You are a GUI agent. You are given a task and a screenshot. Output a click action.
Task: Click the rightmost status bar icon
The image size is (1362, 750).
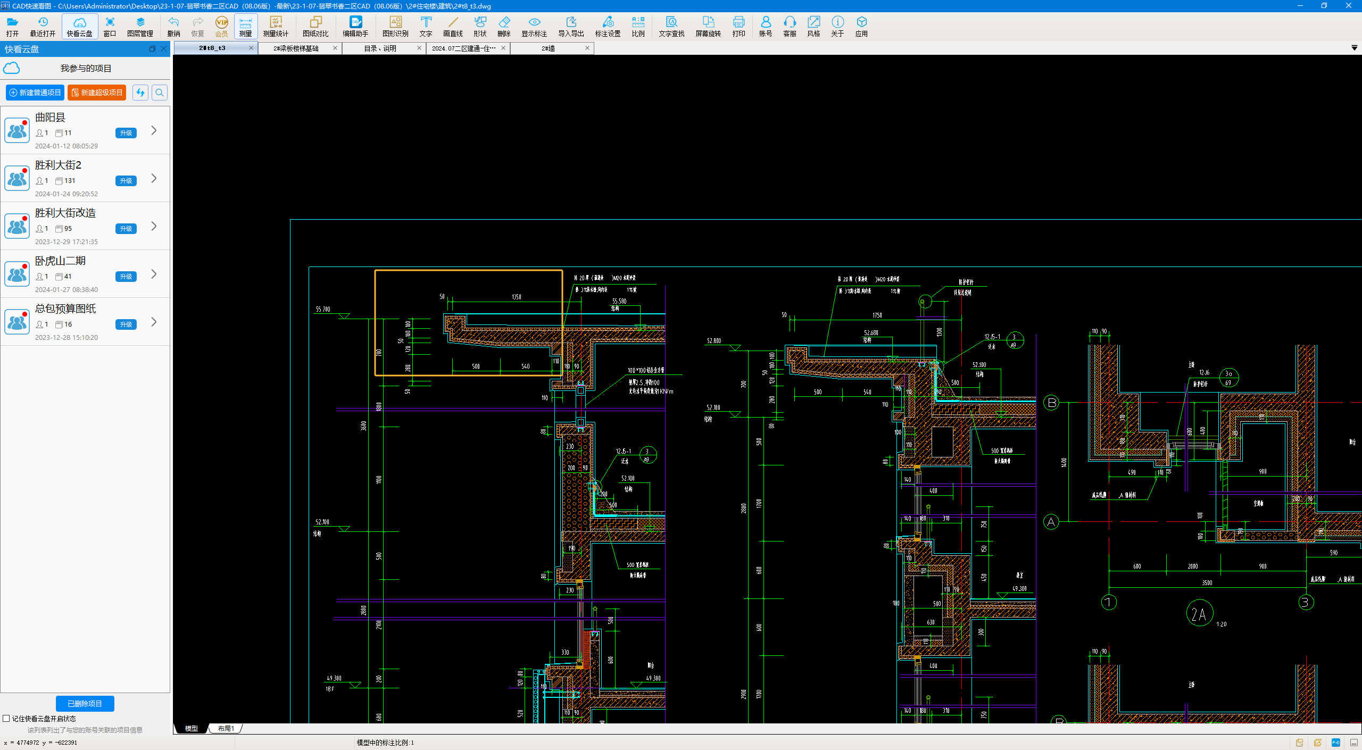[x=1354, y=743]
